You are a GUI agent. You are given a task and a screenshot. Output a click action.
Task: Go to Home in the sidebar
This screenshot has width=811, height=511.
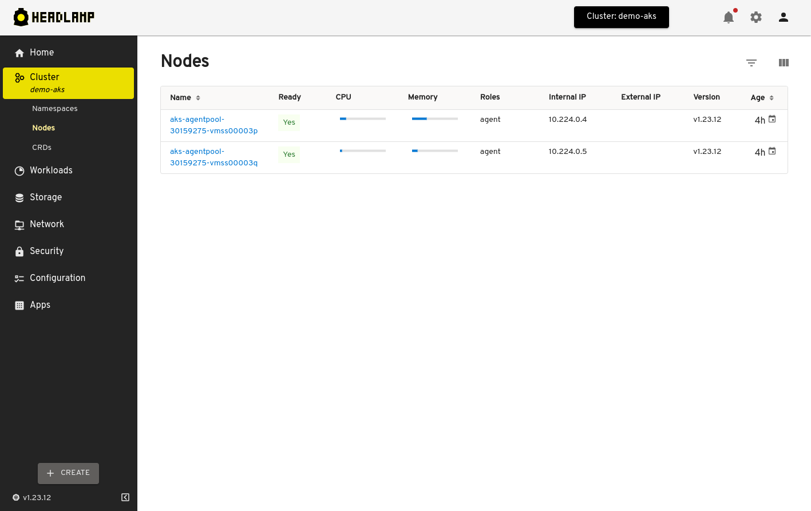coord(69,53)
